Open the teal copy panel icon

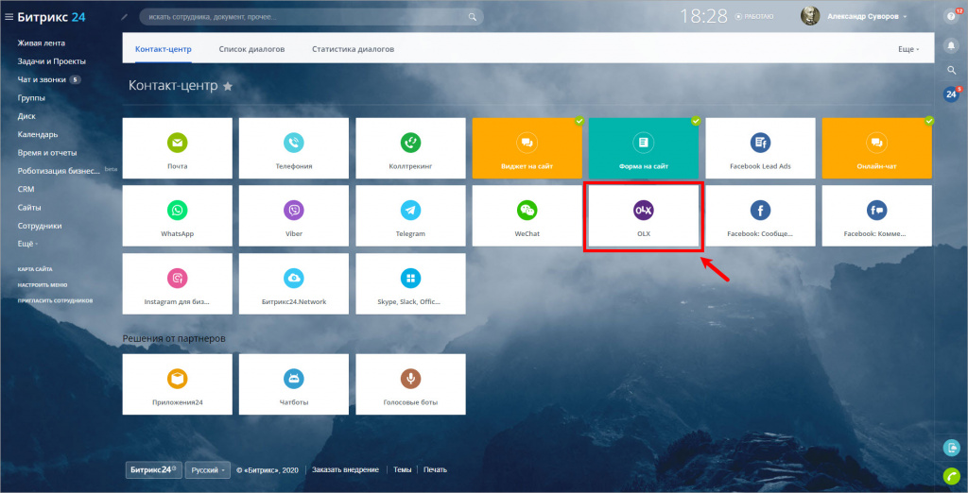[x=951, y=448]
